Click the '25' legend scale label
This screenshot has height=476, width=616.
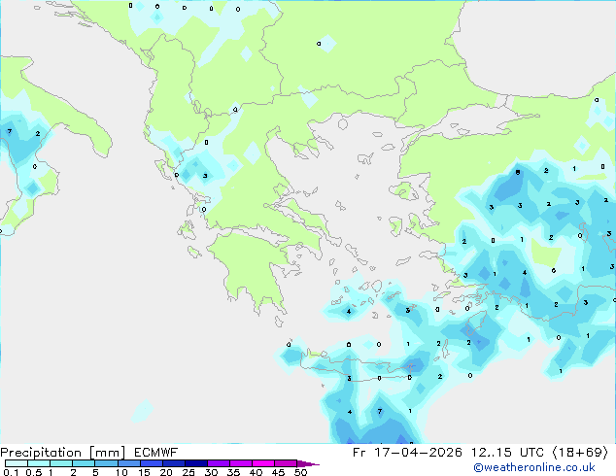pyautogui.click(x=188, y=472)
